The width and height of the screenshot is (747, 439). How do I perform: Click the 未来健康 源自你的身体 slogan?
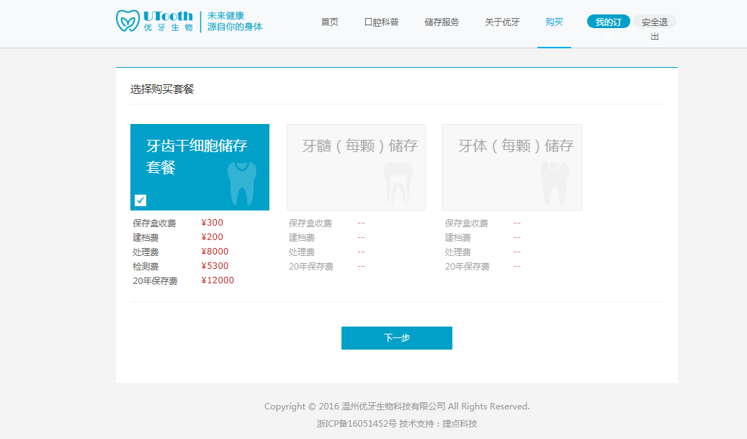tap(234, 22)
